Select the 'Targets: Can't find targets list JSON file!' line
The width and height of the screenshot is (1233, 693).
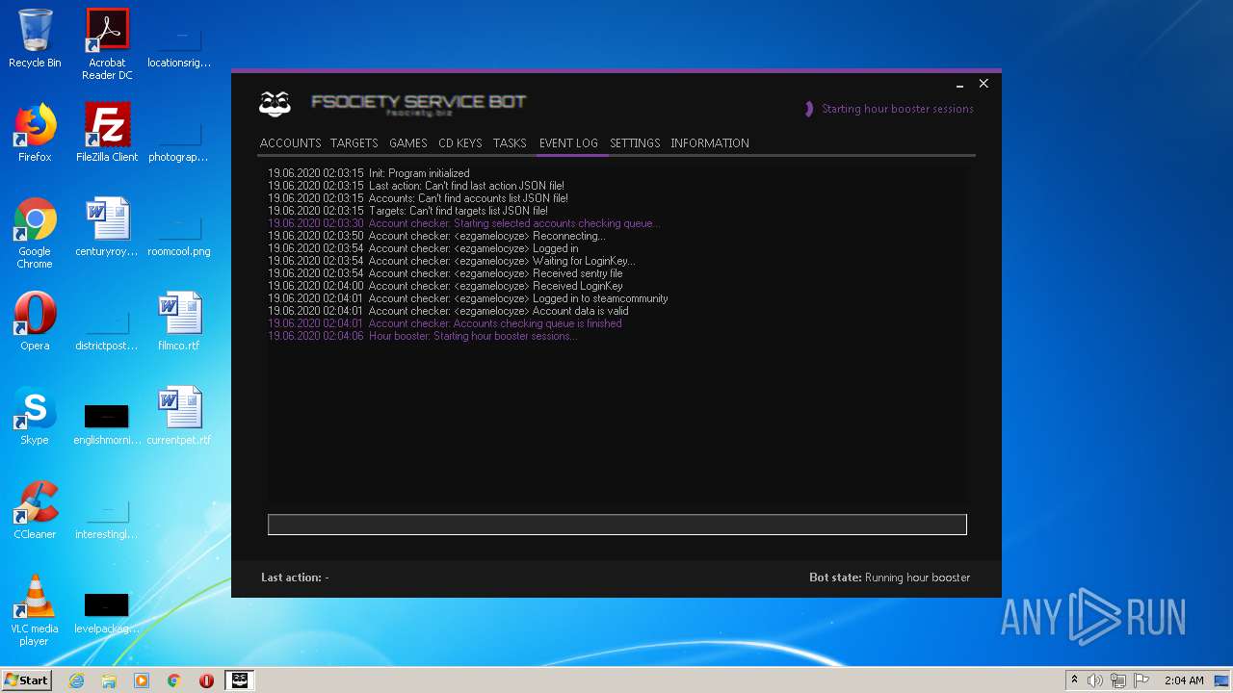pos(407,211)
